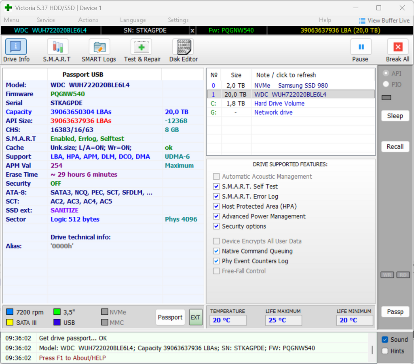Open the Settings menu
The image size is (414, 364).
(178, 20)
